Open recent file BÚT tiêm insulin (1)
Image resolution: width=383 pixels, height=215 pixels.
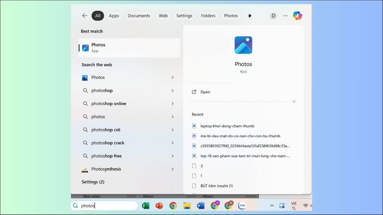click(x=217, y=186)
